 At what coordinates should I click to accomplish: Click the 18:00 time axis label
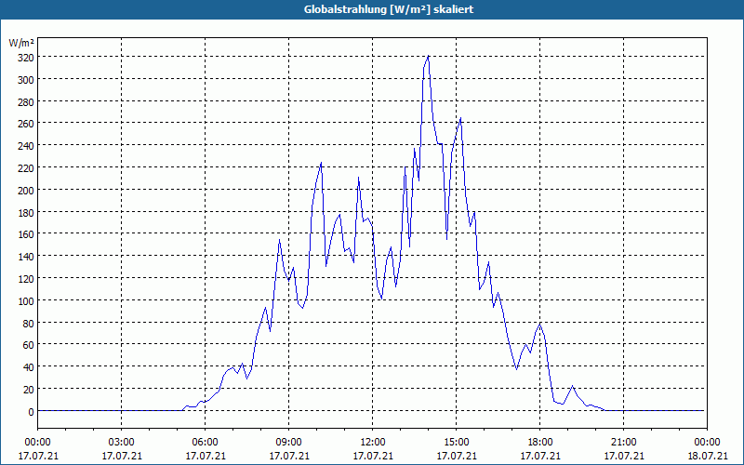(x=540, y=443)
